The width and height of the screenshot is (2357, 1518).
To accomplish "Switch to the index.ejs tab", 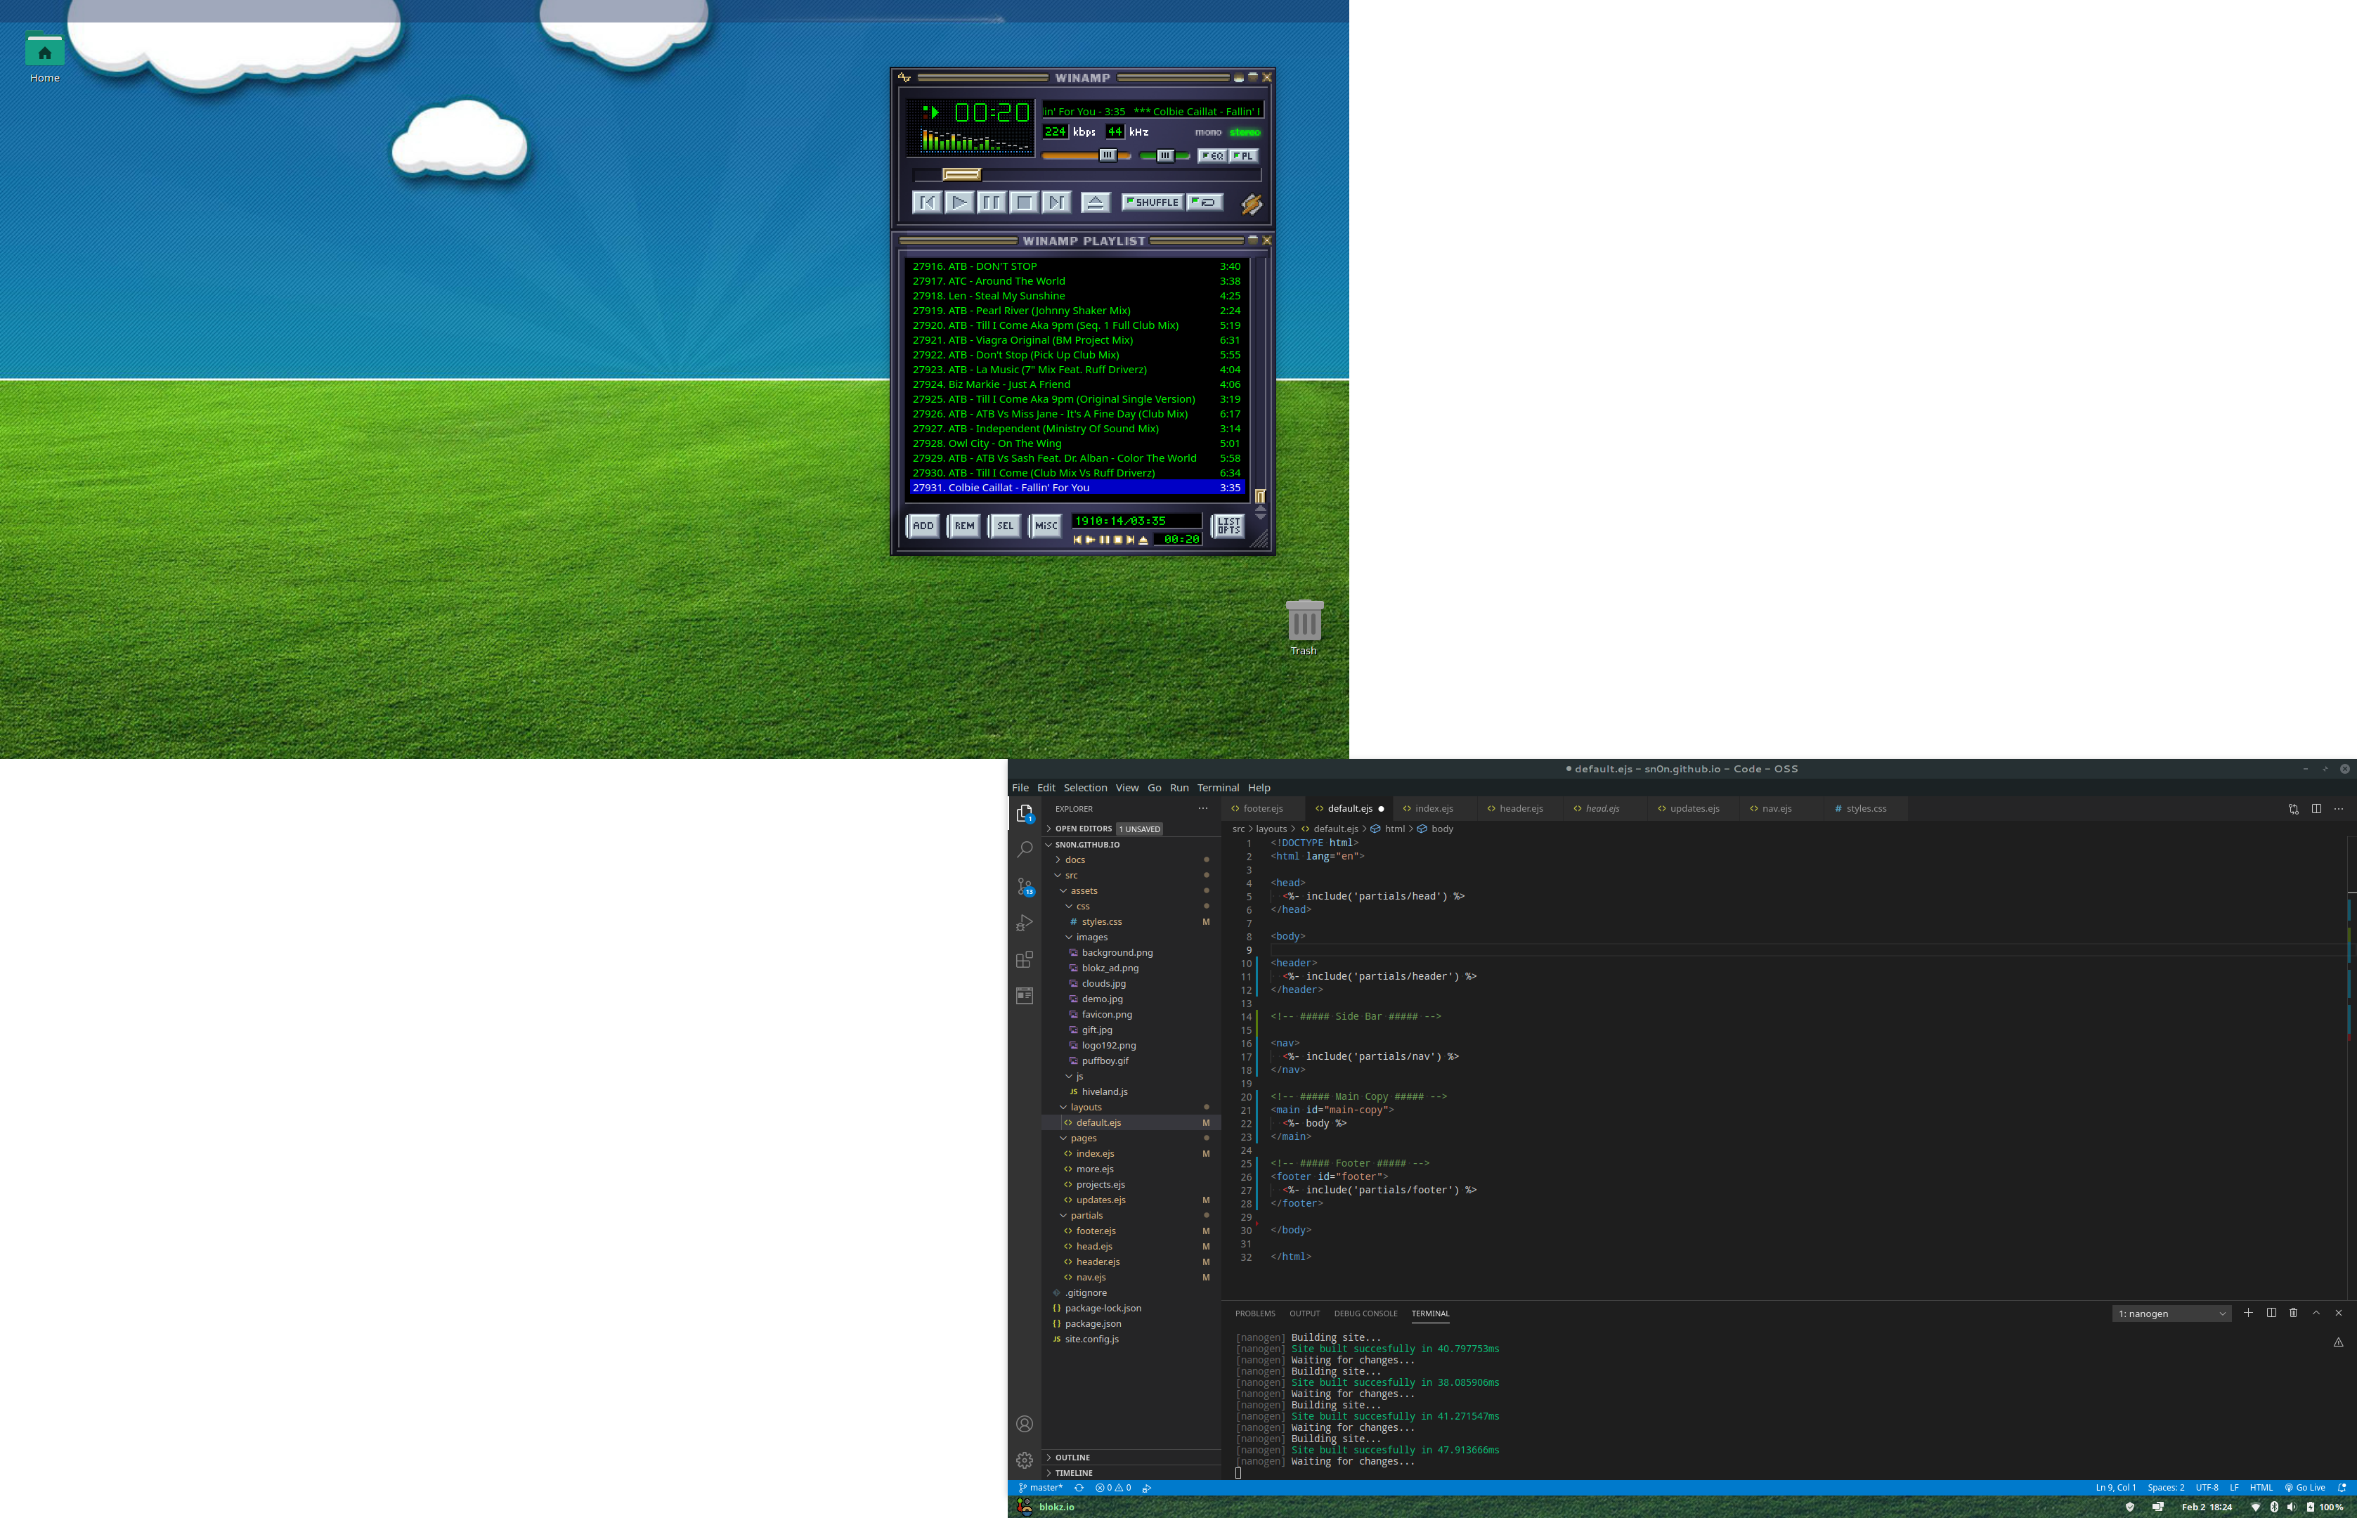I will pos(1434,808).
